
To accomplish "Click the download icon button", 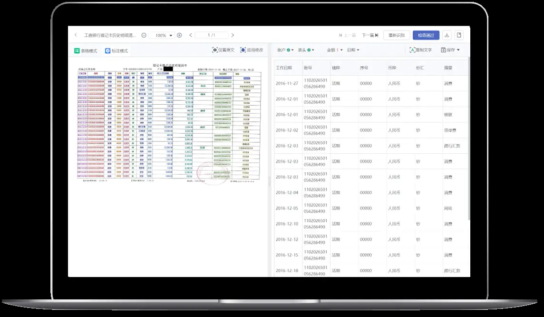I will click(x=447, y=35).
